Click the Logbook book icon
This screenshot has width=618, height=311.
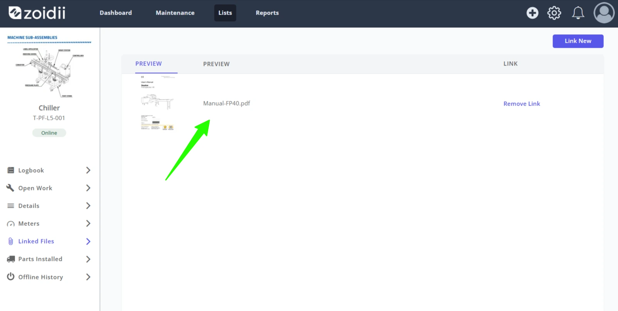[x=11, y=170]
